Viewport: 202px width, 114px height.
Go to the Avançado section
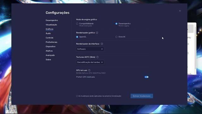pyautogui.click(x=50, y=55)
